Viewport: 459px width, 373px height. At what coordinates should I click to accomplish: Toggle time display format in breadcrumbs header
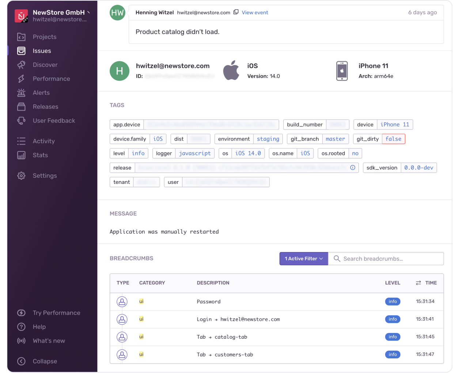tap(418, 283)
